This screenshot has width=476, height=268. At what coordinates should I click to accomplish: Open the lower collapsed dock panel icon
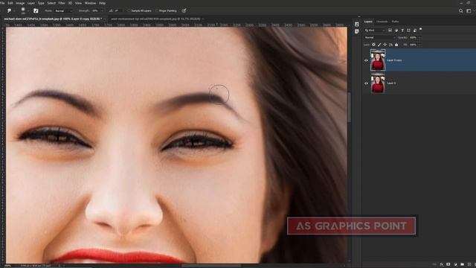click(357, 31)
